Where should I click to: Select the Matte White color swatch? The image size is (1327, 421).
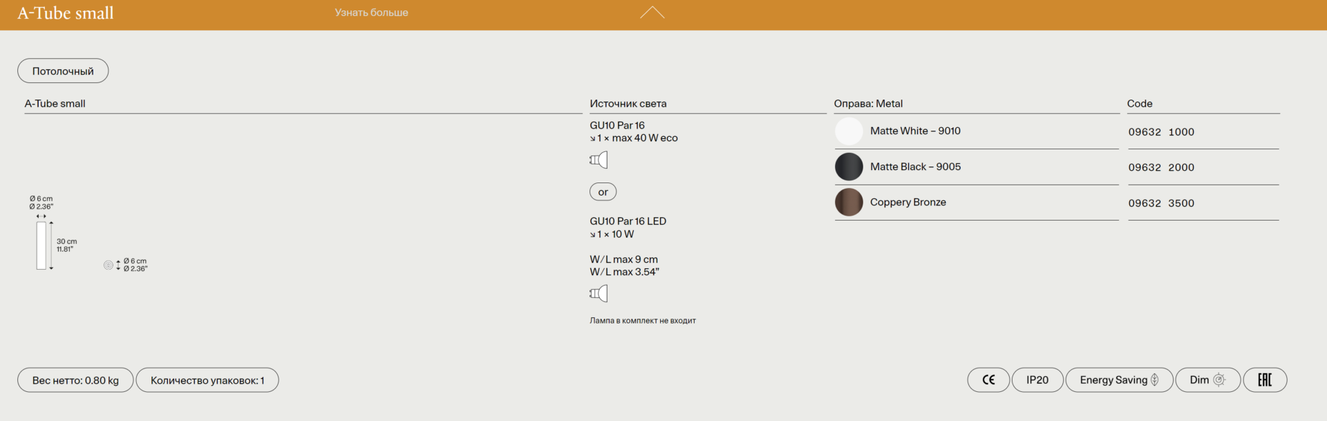pos(849,131)
